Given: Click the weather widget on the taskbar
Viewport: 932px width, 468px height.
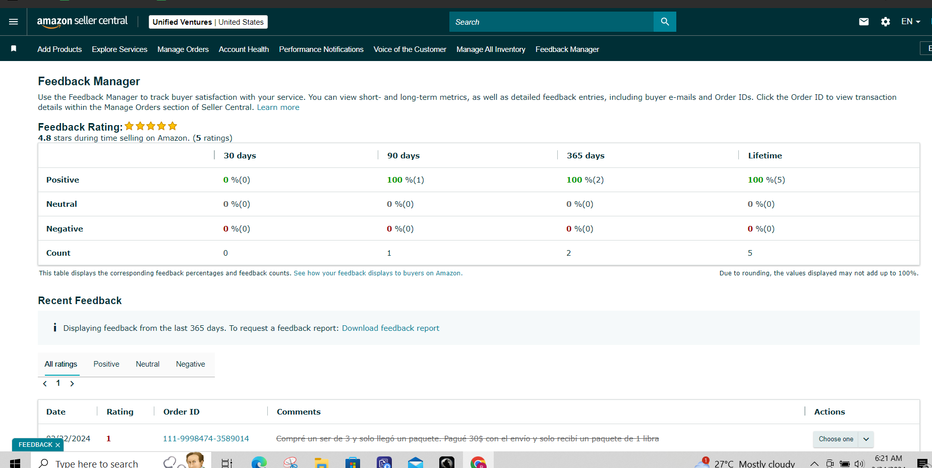Looking at the screenshot, I should tap(745, 463).
